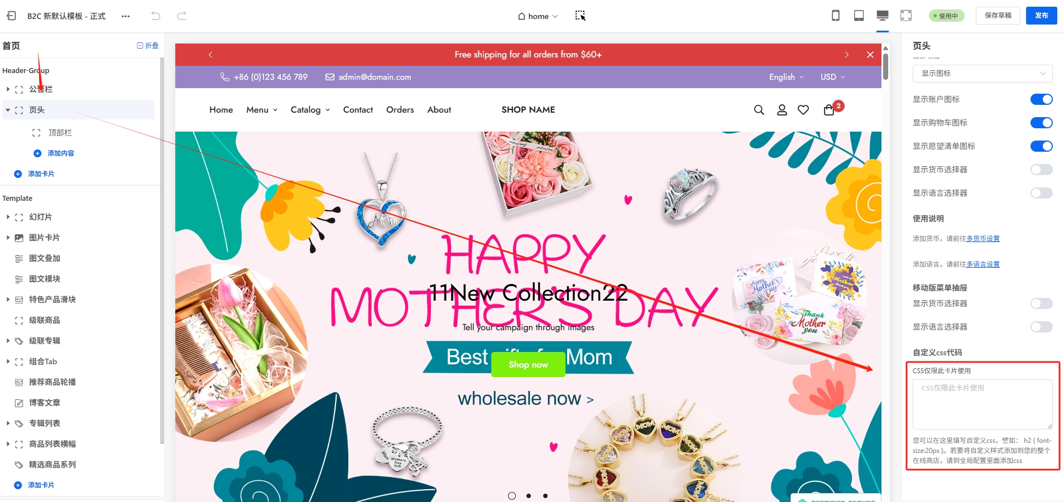The width and height of the screenshot is (1064, 502).
Task: Click the redo arrow icon
Action: coord(181,16)
